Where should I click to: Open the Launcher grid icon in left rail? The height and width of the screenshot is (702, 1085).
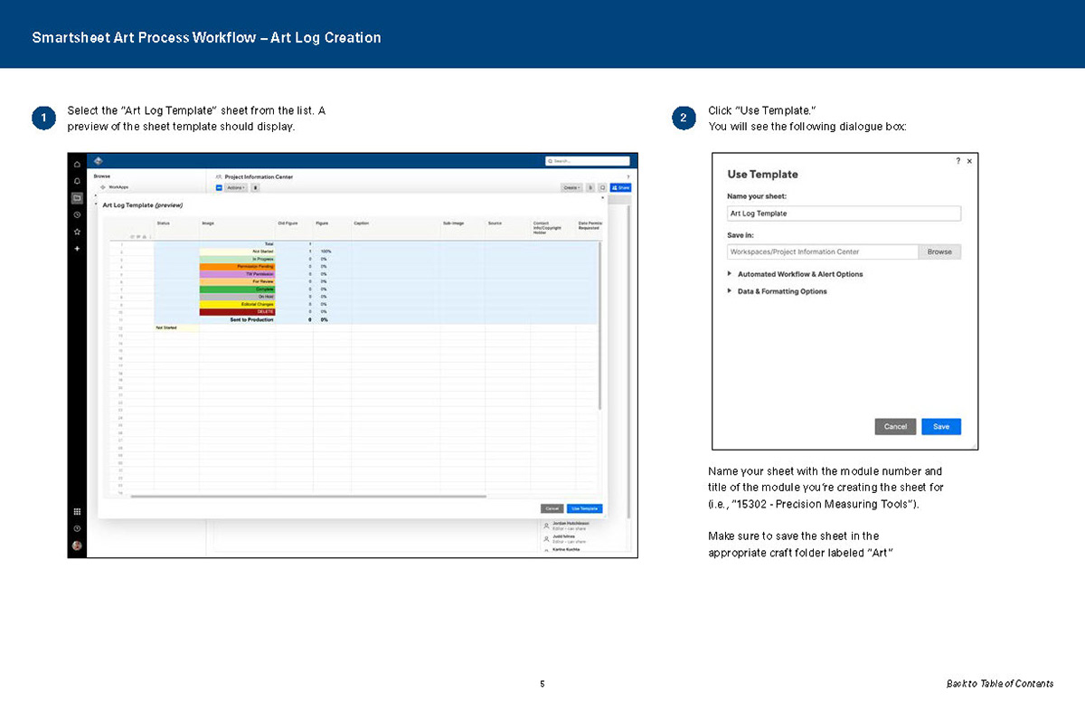click(x=77, y=511)
